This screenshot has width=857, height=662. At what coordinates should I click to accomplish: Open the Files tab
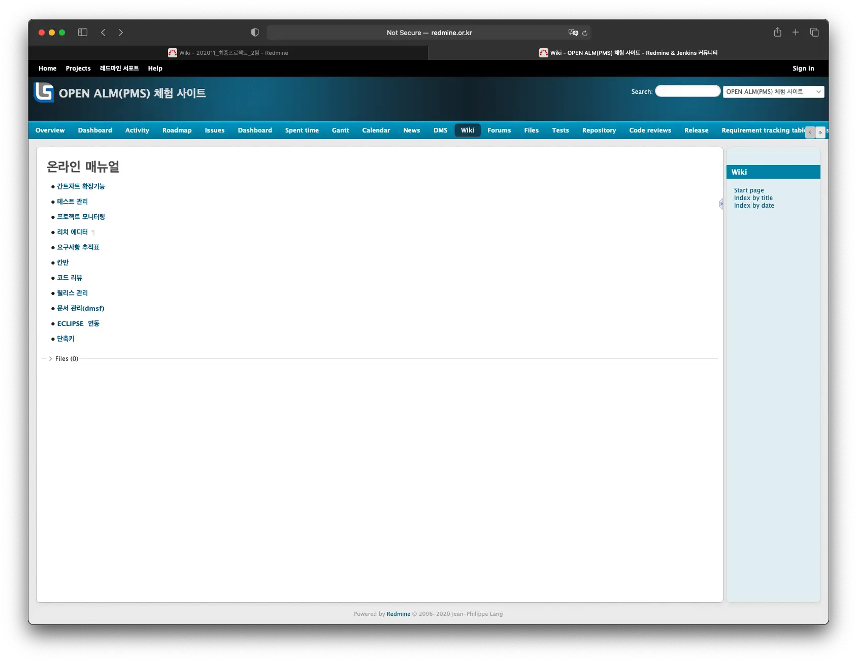pos(532,130)
